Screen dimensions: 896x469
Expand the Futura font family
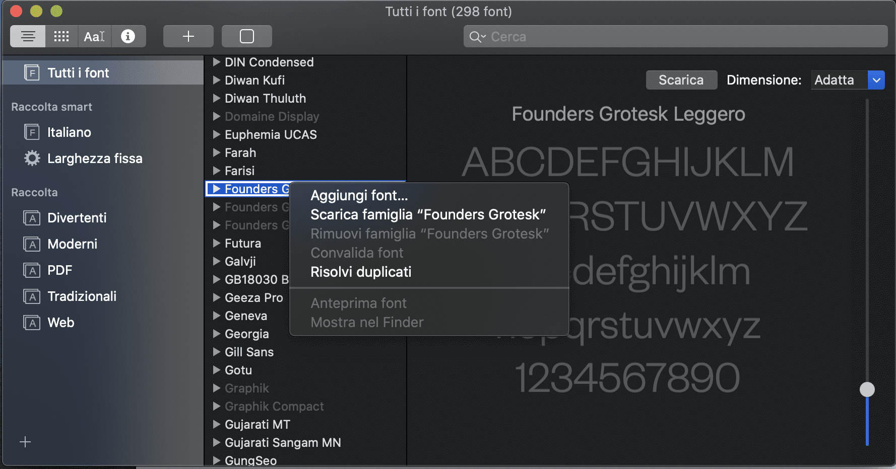click(217, 243)
